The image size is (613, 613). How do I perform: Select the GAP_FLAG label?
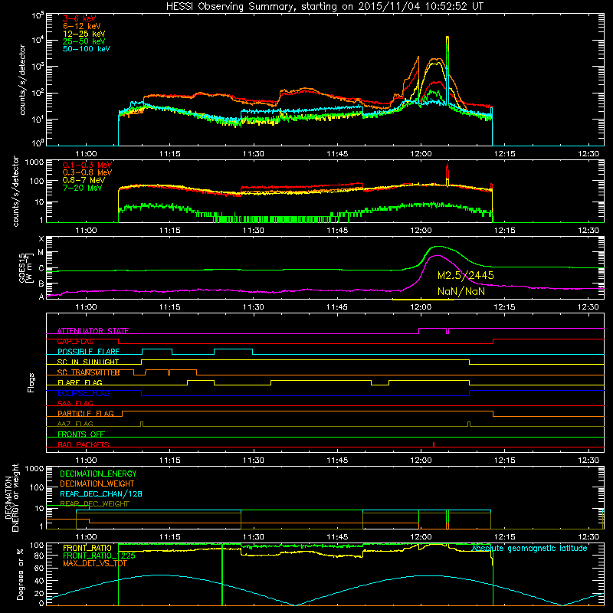click(75, 341)
